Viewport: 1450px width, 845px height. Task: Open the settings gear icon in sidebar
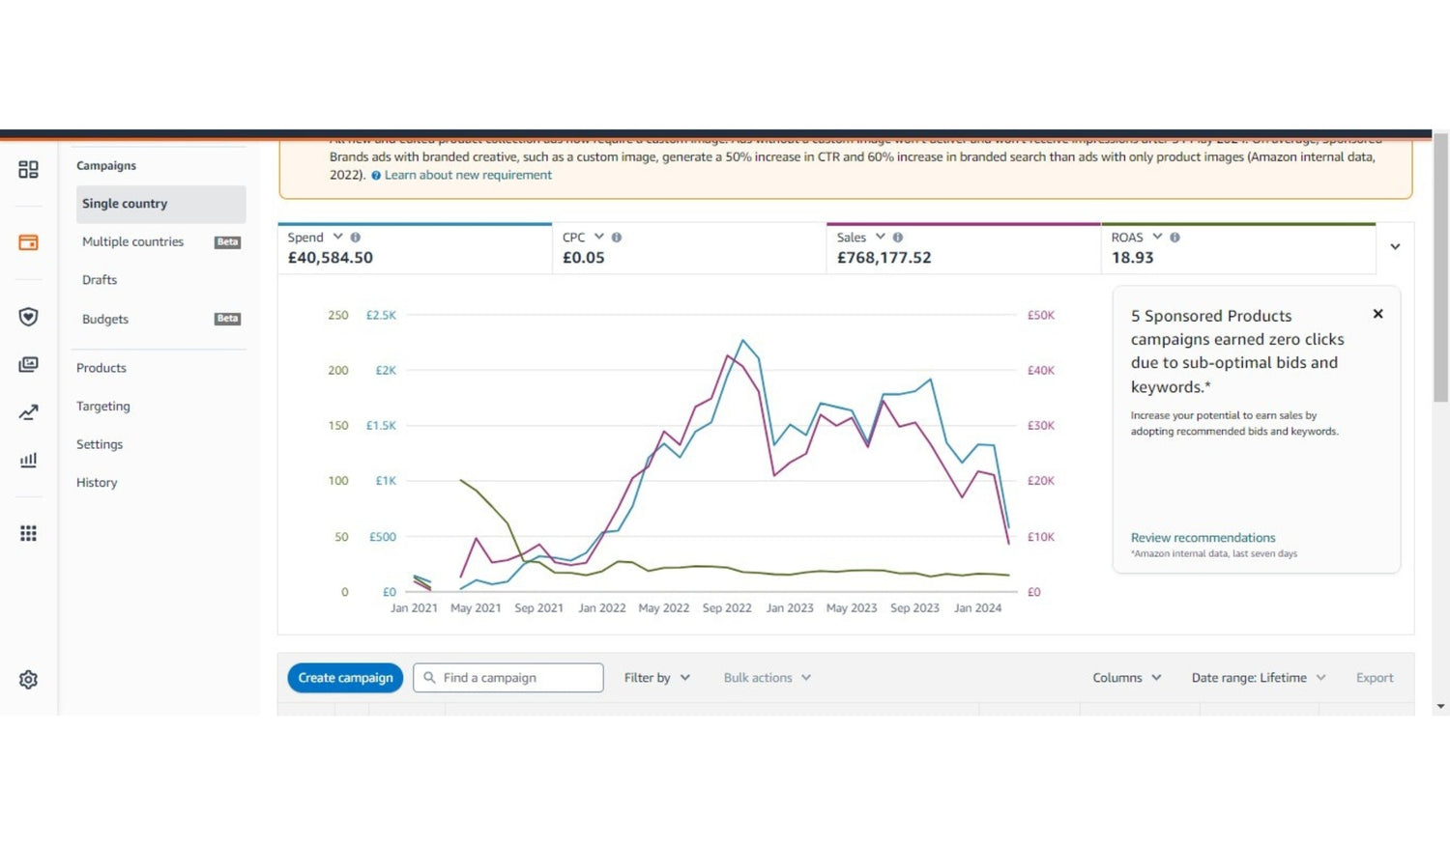pyautogui.click(x=28, y=680)
